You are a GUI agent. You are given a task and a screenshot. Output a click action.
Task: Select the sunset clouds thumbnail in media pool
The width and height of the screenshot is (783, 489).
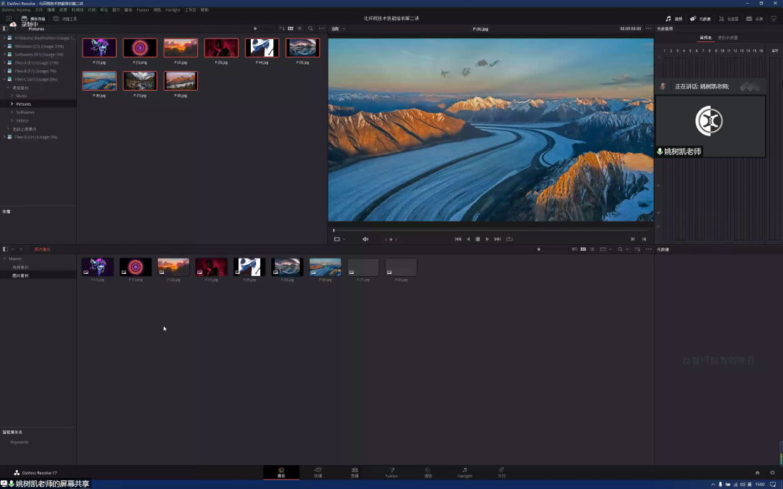click(173, 267)
